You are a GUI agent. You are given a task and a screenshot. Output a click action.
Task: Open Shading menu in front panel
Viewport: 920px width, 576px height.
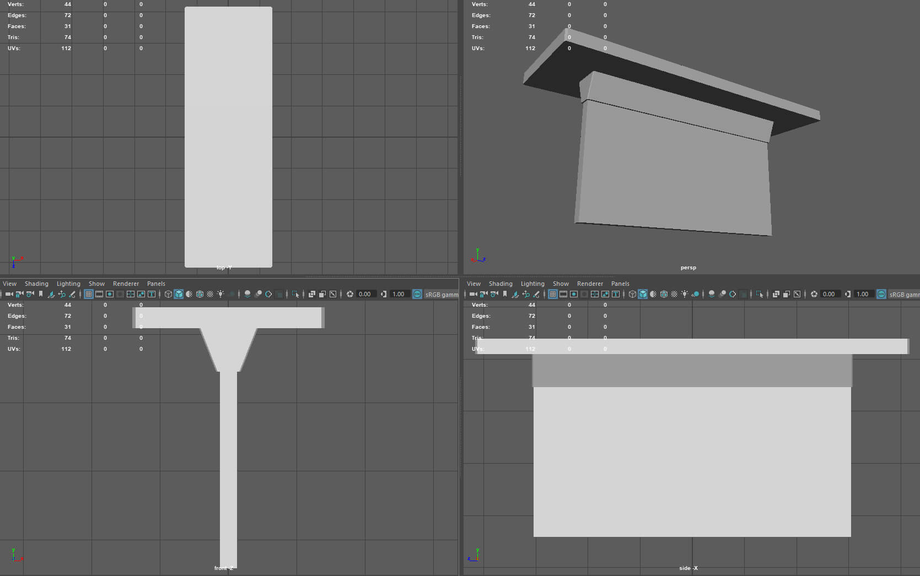point(36,284)
